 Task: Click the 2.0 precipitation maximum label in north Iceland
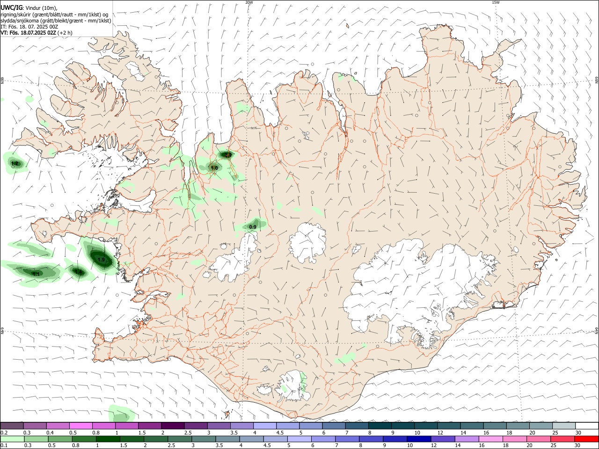(228, 154)
